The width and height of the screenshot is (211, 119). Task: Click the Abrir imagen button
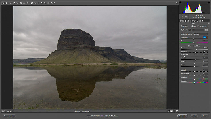[182, 116]
